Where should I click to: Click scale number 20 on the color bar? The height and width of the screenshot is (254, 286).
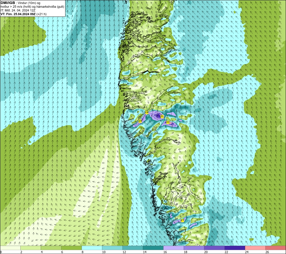206,252
